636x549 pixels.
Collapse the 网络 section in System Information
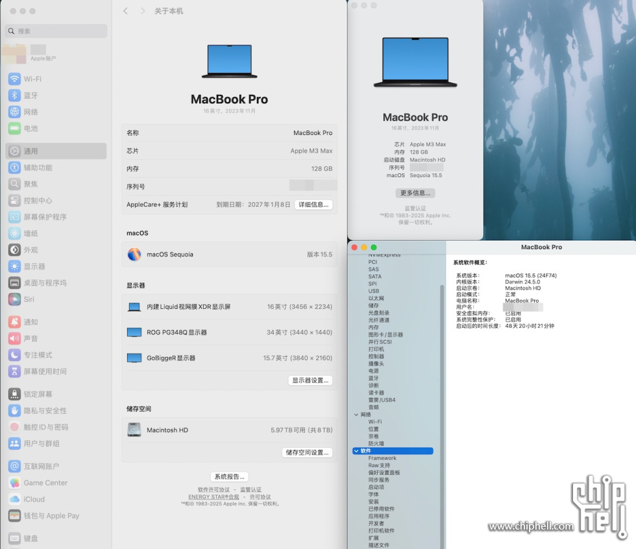356,415
